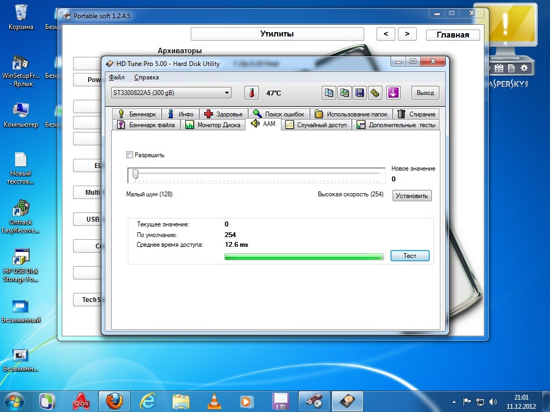Switch to the Portable soft USB taskbar icon
The width and height of the screenshot is (550, 412).
[314, 401]
